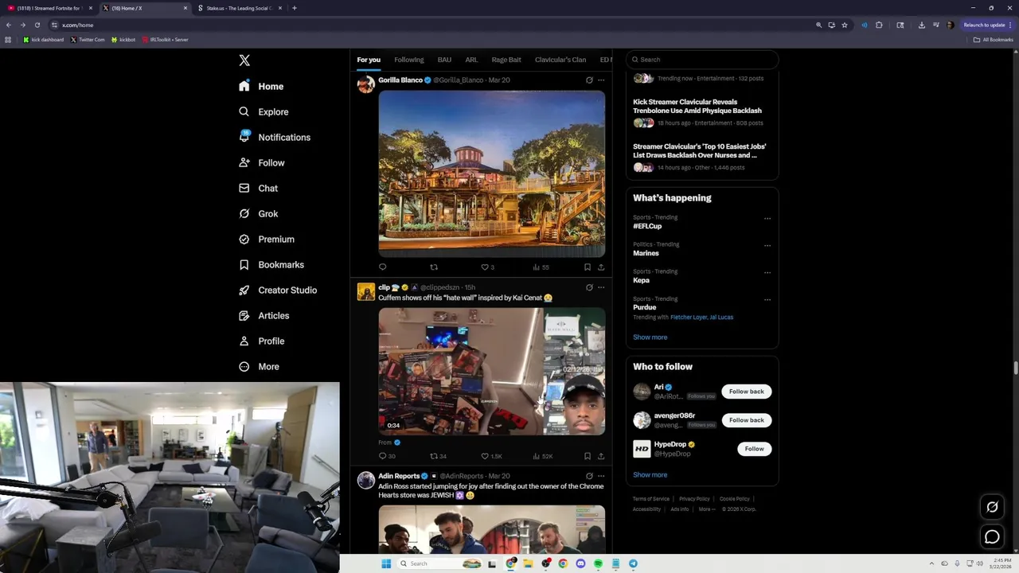Show more under Who to follow
Screen dimensions: 1019x573
coord(650,475)
